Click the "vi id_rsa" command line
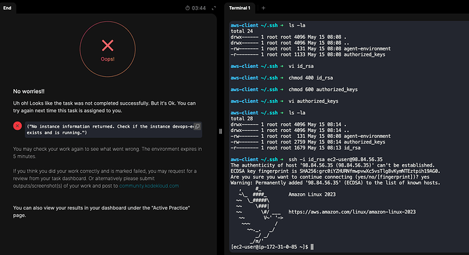Image resolution: width=469 pixels, height=255 pixels. (301, 66)
